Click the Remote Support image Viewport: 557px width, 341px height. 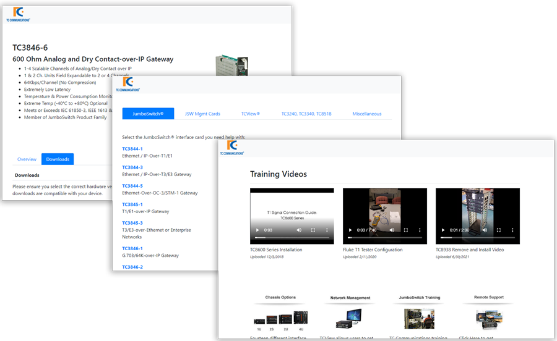click(489, 319)
